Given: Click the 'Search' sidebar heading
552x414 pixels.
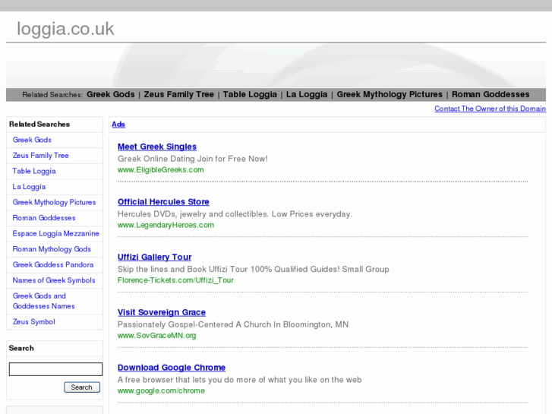Looking at the screenshot, I should (x=21, y=348).
